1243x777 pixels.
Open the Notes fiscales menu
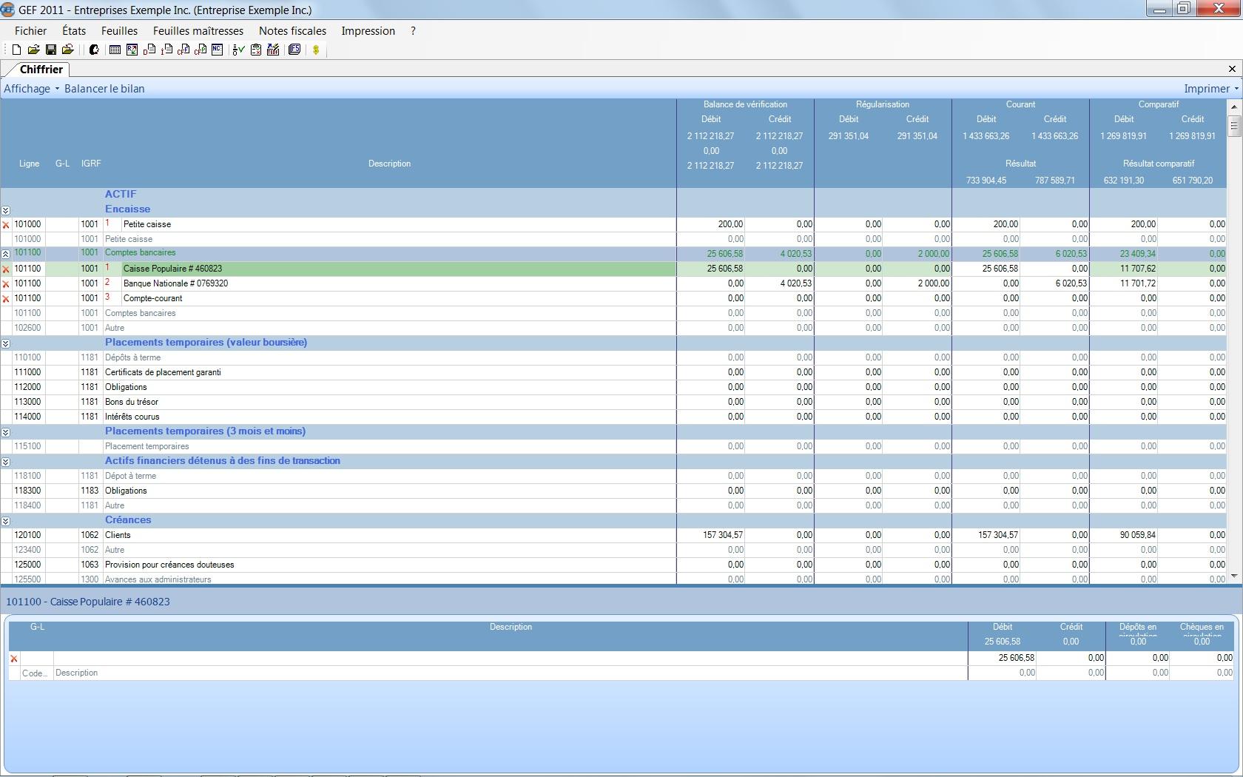pos(292,31)
